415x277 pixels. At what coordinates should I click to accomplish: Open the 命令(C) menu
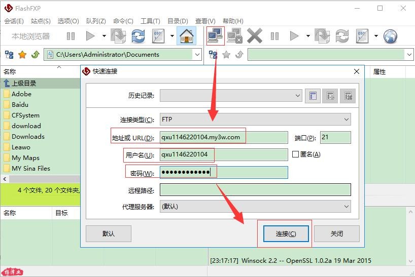tap(123, 21)
